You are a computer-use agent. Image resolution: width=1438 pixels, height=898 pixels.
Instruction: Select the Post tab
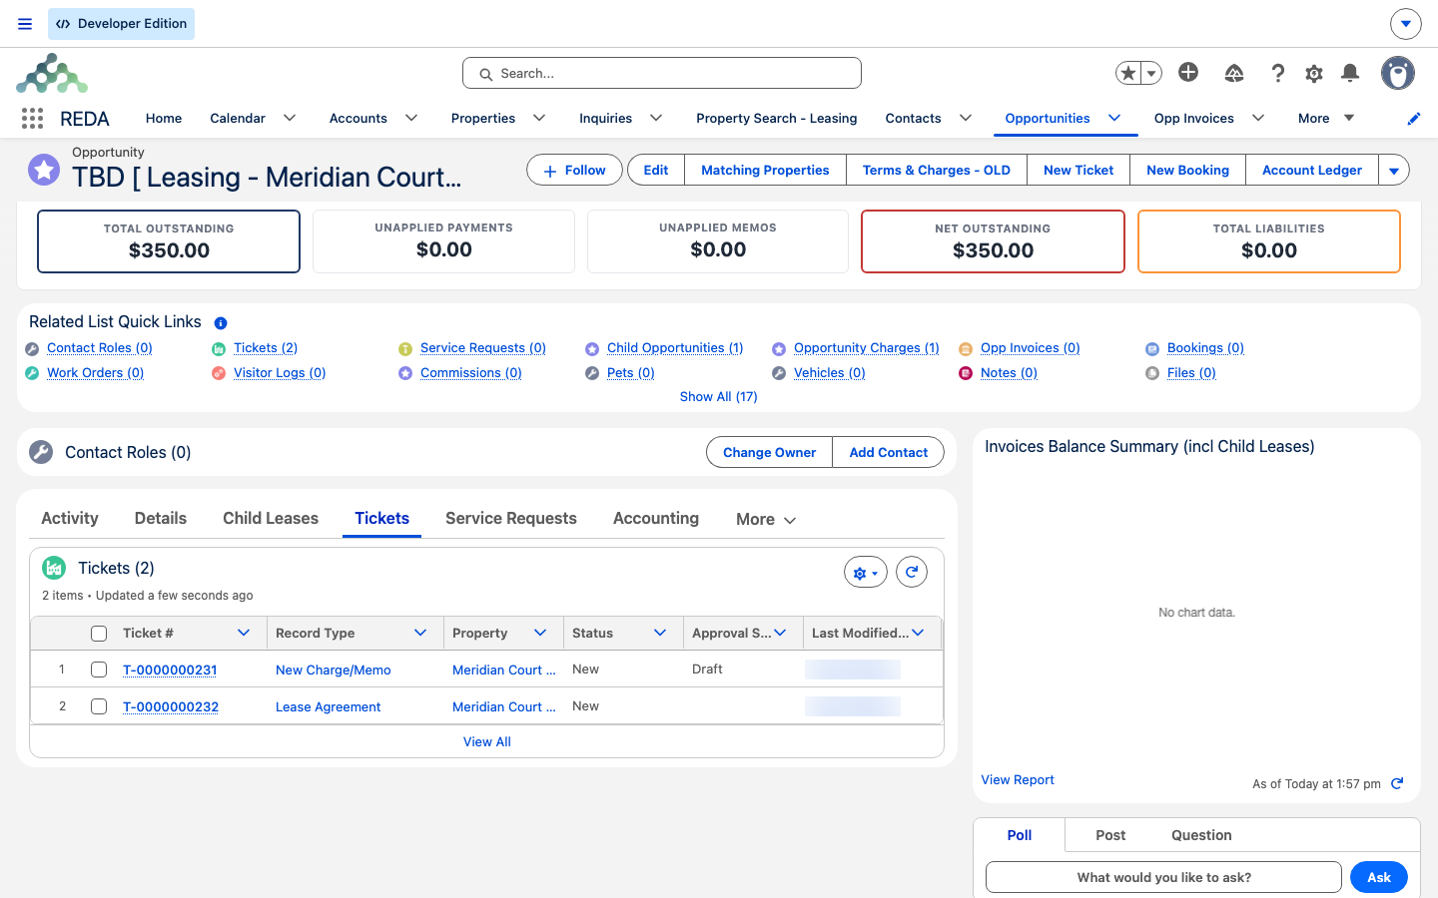[1110, 835]
